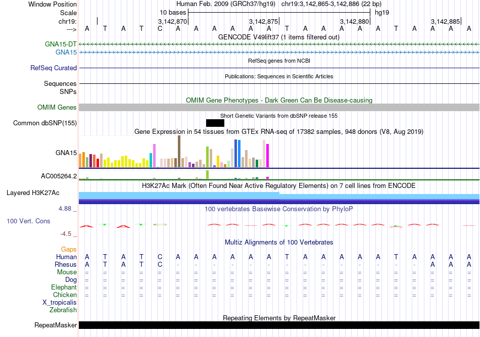Click the C base in the top sequence row

pos(160,28)
